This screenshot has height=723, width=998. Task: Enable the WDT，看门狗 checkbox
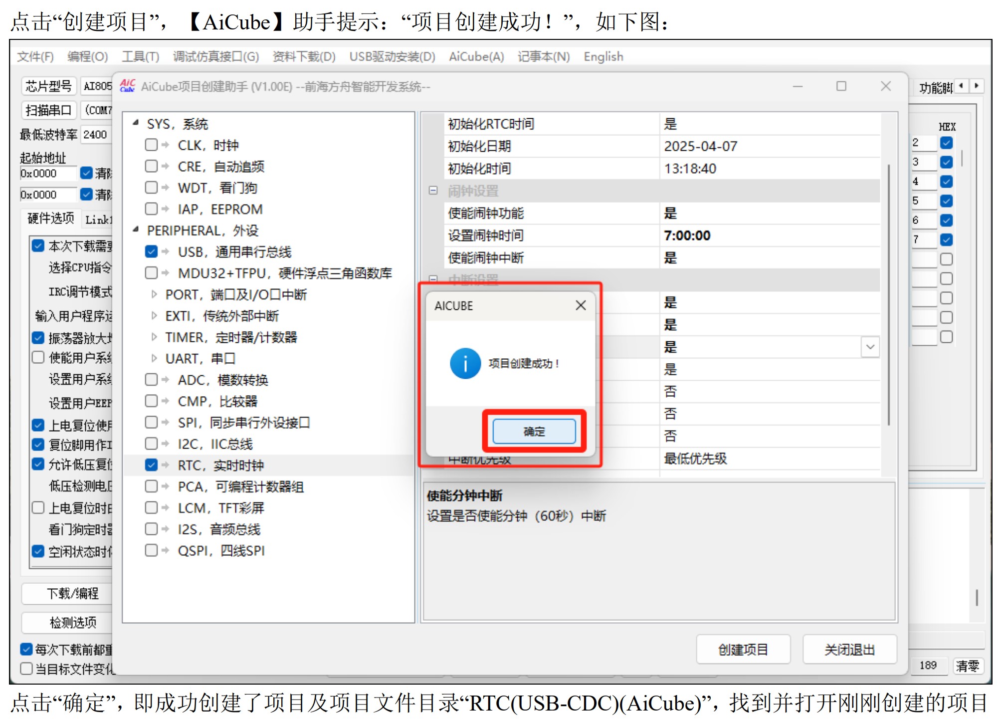pyautogui.click(x=151, y=187)
